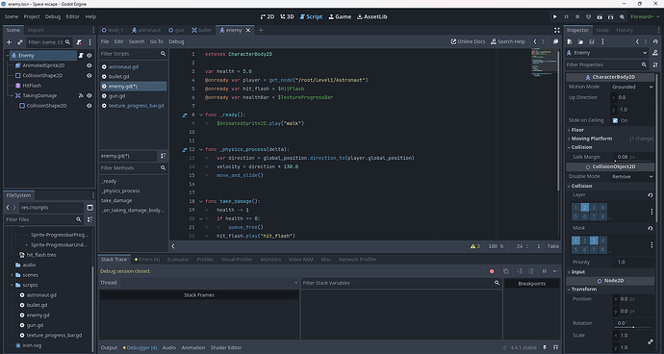Open the gun.gd script in the script list
The width and height of the screenshot is (664, 354).
point(116,96)
